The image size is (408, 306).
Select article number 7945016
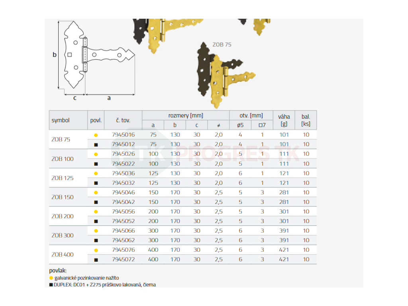pos(124,135)
